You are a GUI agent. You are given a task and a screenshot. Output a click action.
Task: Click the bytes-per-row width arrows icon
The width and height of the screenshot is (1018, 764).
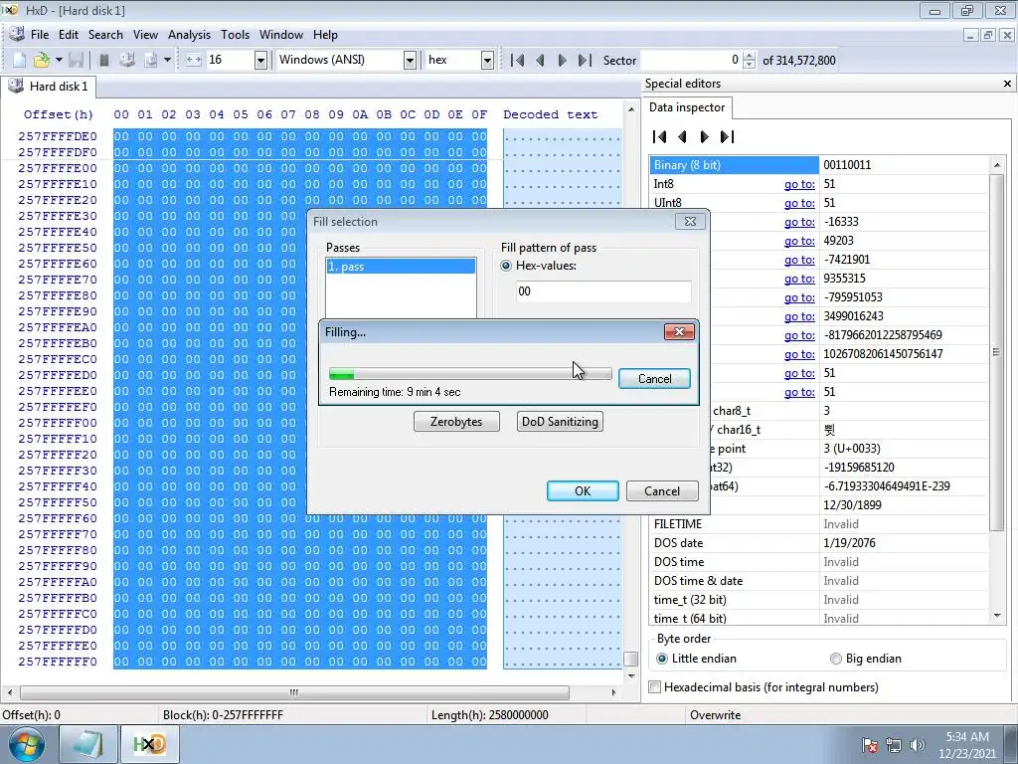tap(194, 60)
